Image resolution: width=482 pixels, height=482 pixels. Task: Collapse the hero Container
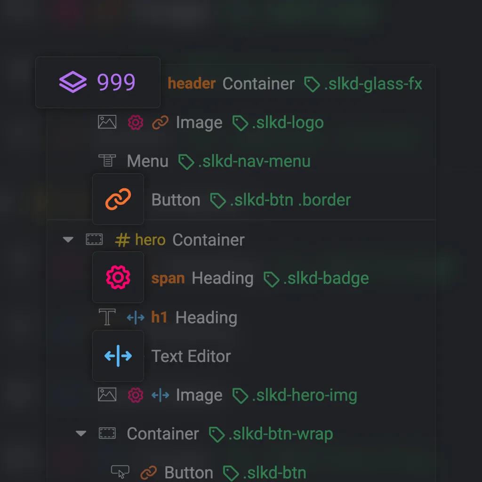click(68, 239)
